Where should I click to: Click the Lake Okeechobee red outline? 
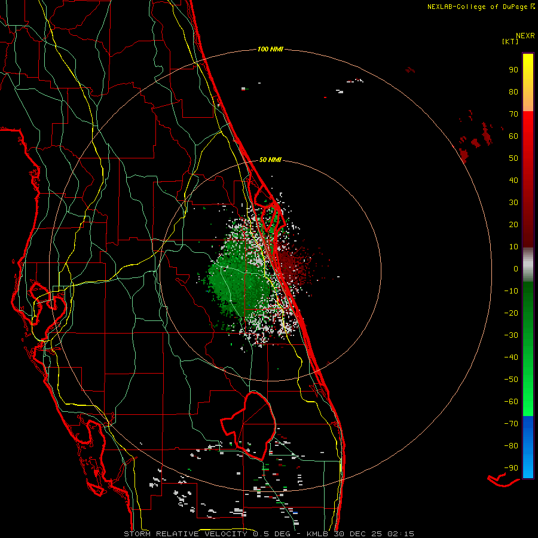pyautogui.click(x=249, y=426)
